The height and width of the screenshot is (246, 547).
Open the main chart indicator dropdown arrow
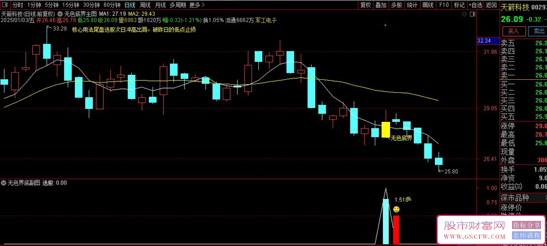[60, 14]
